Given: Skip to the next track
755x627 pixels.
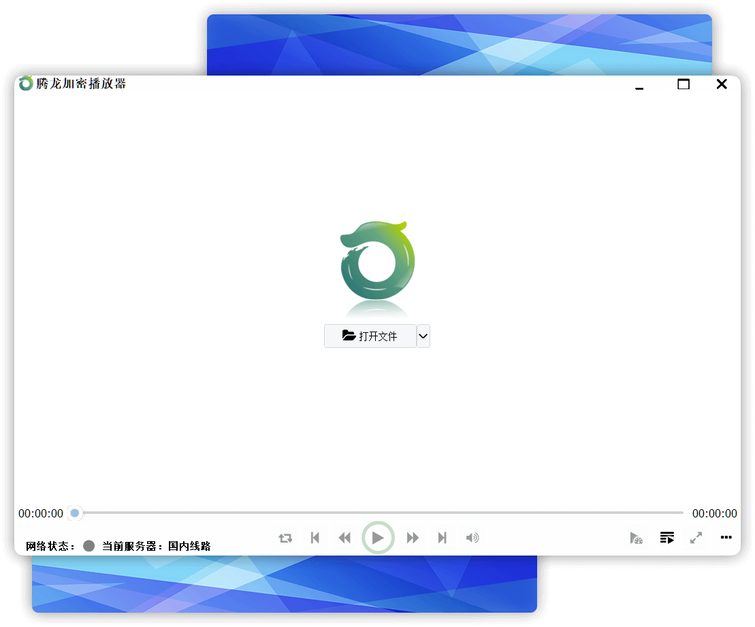Looking at the screenshot, I should [x=442, y=538].
